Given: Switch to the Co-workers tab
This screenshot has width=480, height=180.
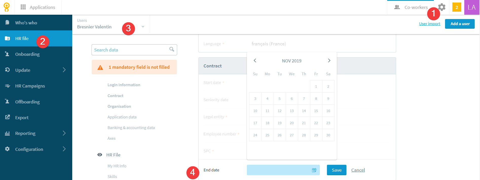Looking at the screenshot, I should [x=411, y=7].
